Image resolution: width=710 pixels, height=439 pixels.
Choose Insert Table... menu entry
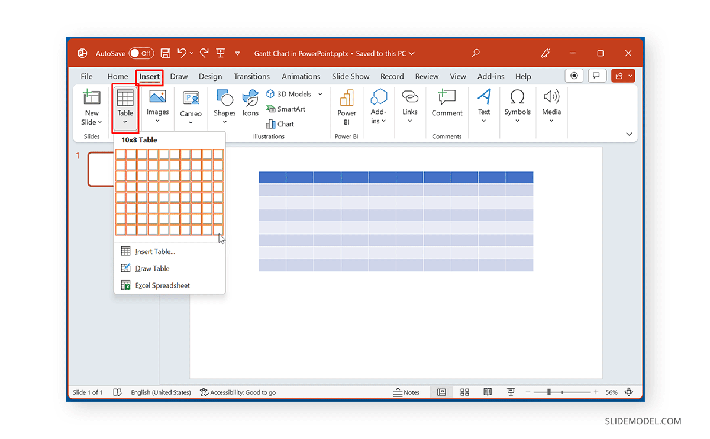(169, 251)
